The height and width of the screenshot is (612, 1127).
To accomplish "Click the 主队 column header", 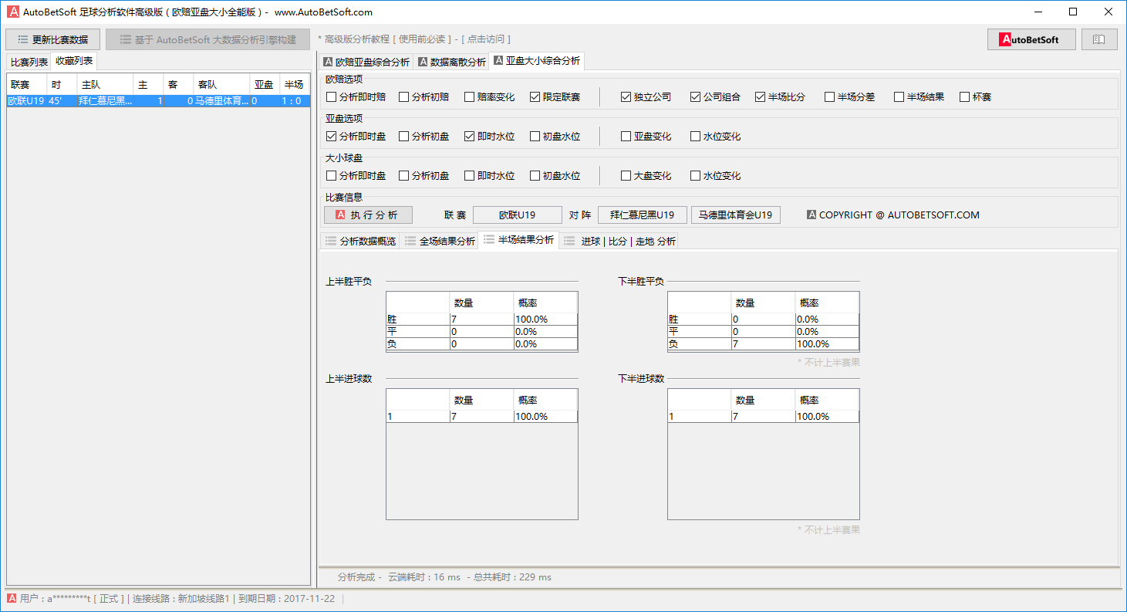I will (x=106, y=85).
